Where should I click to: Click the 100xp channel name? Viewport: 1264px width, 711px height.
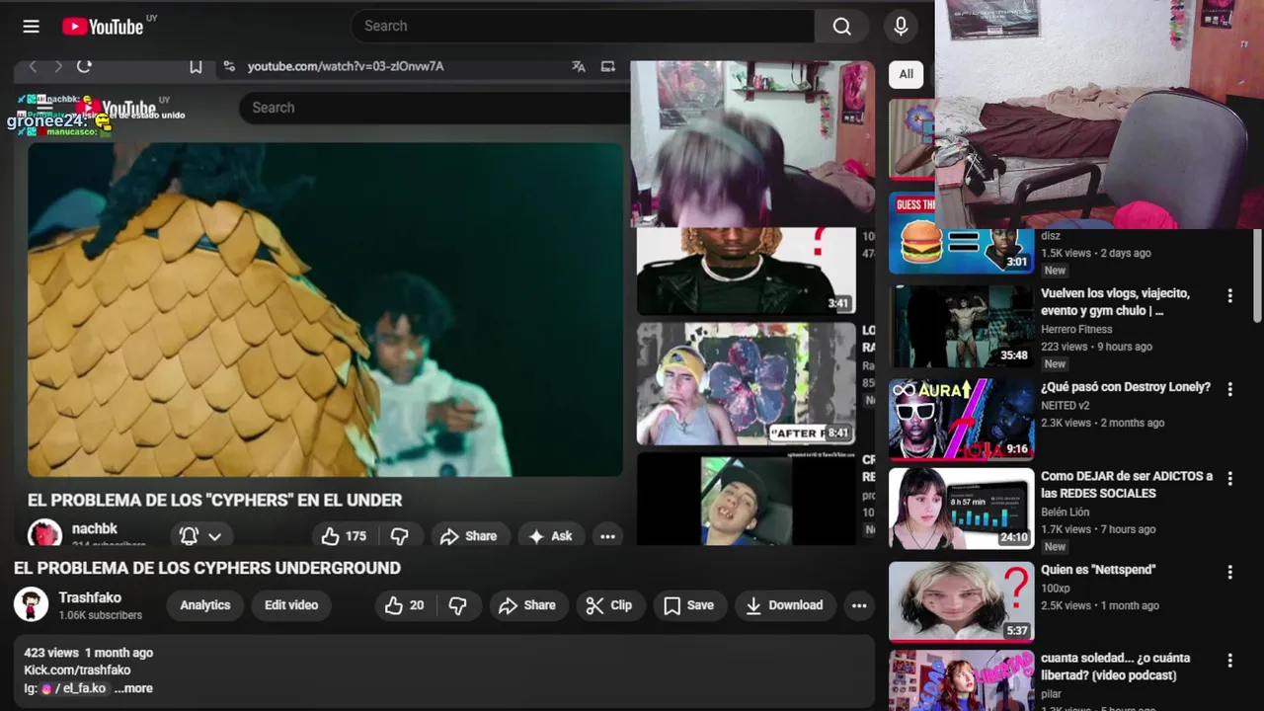pos(1056,589)
